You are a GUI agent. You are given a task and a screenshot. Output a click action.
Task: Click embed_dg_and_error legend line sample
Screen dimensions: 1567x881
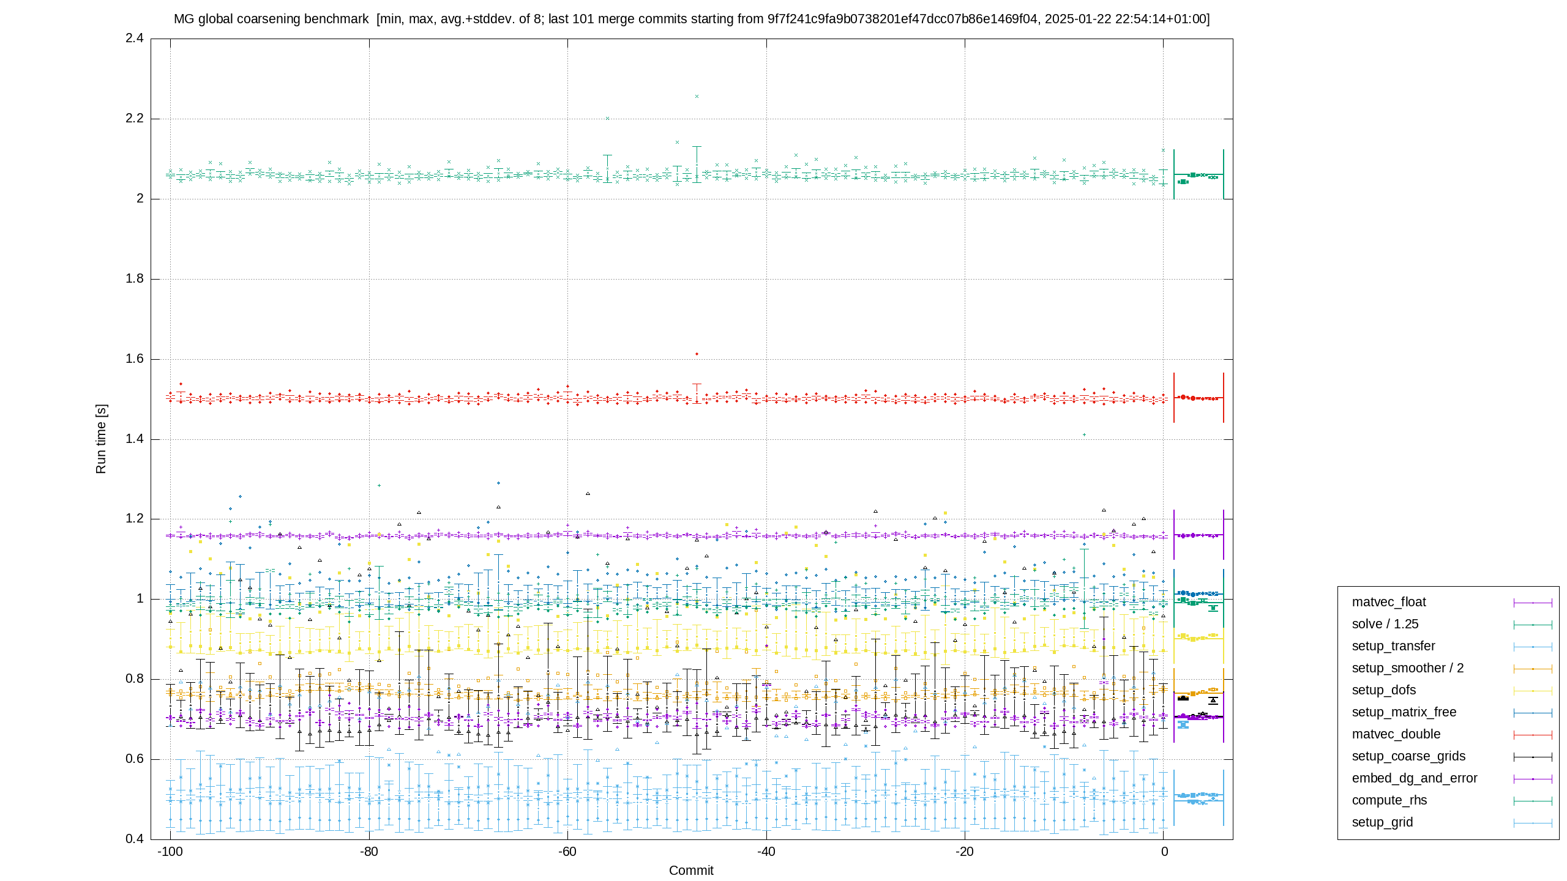(x=1533, y=779)
